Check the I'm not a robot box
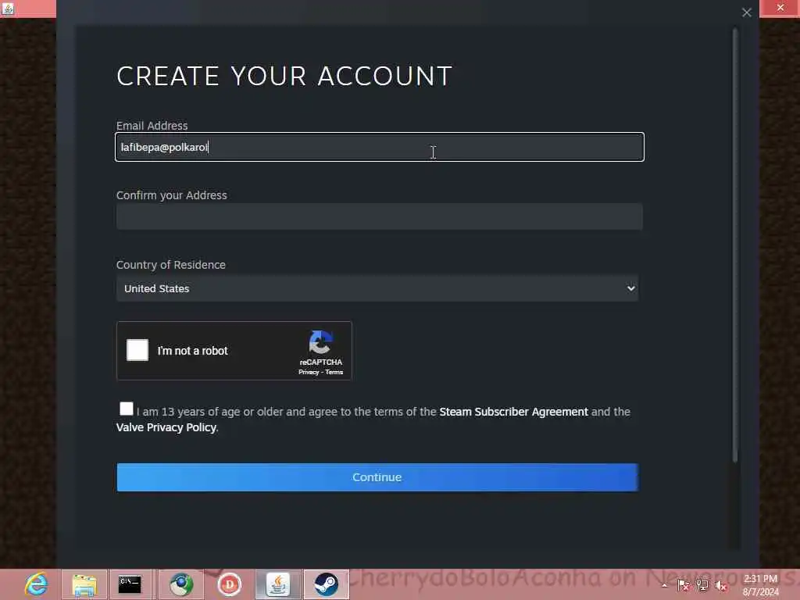The height and width of the screenshot is (600, 800). tap(137, 350)
